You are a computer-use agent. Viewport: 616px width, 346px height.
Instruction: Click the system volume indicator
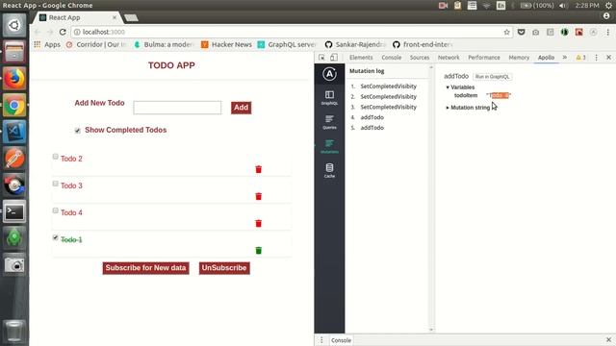click(563, 5)
